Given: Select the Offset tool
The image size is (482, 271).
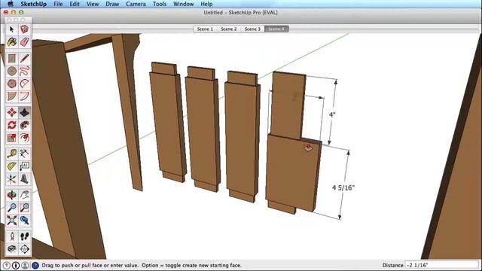Looking at the screenshot, I should (x=25, y=138).
